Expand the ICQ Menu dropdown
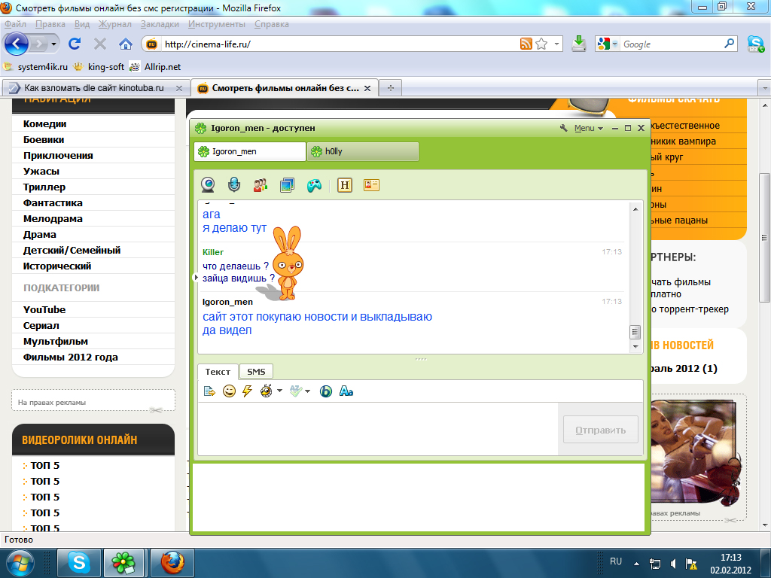 [589, 128]
